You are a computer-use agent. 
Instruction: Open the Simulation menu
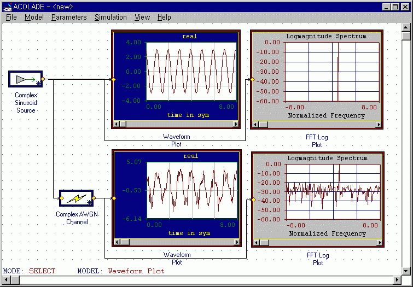[110, 17]
